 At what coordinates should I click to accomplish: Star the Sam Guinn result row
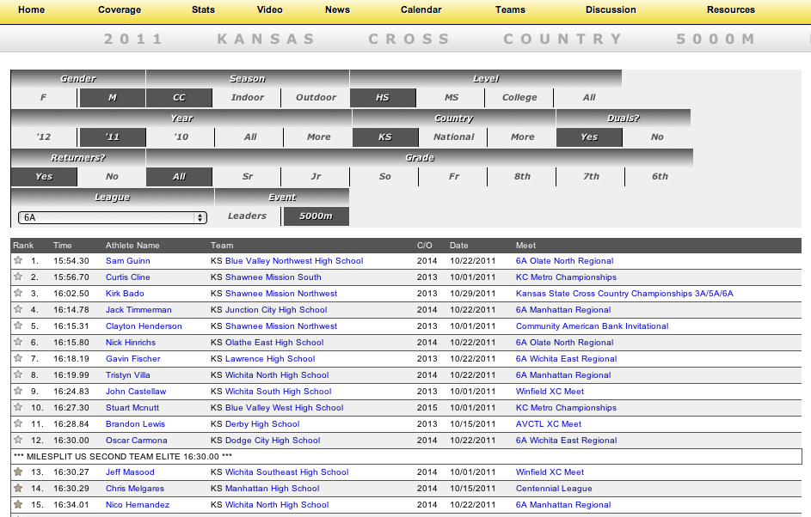18,260
